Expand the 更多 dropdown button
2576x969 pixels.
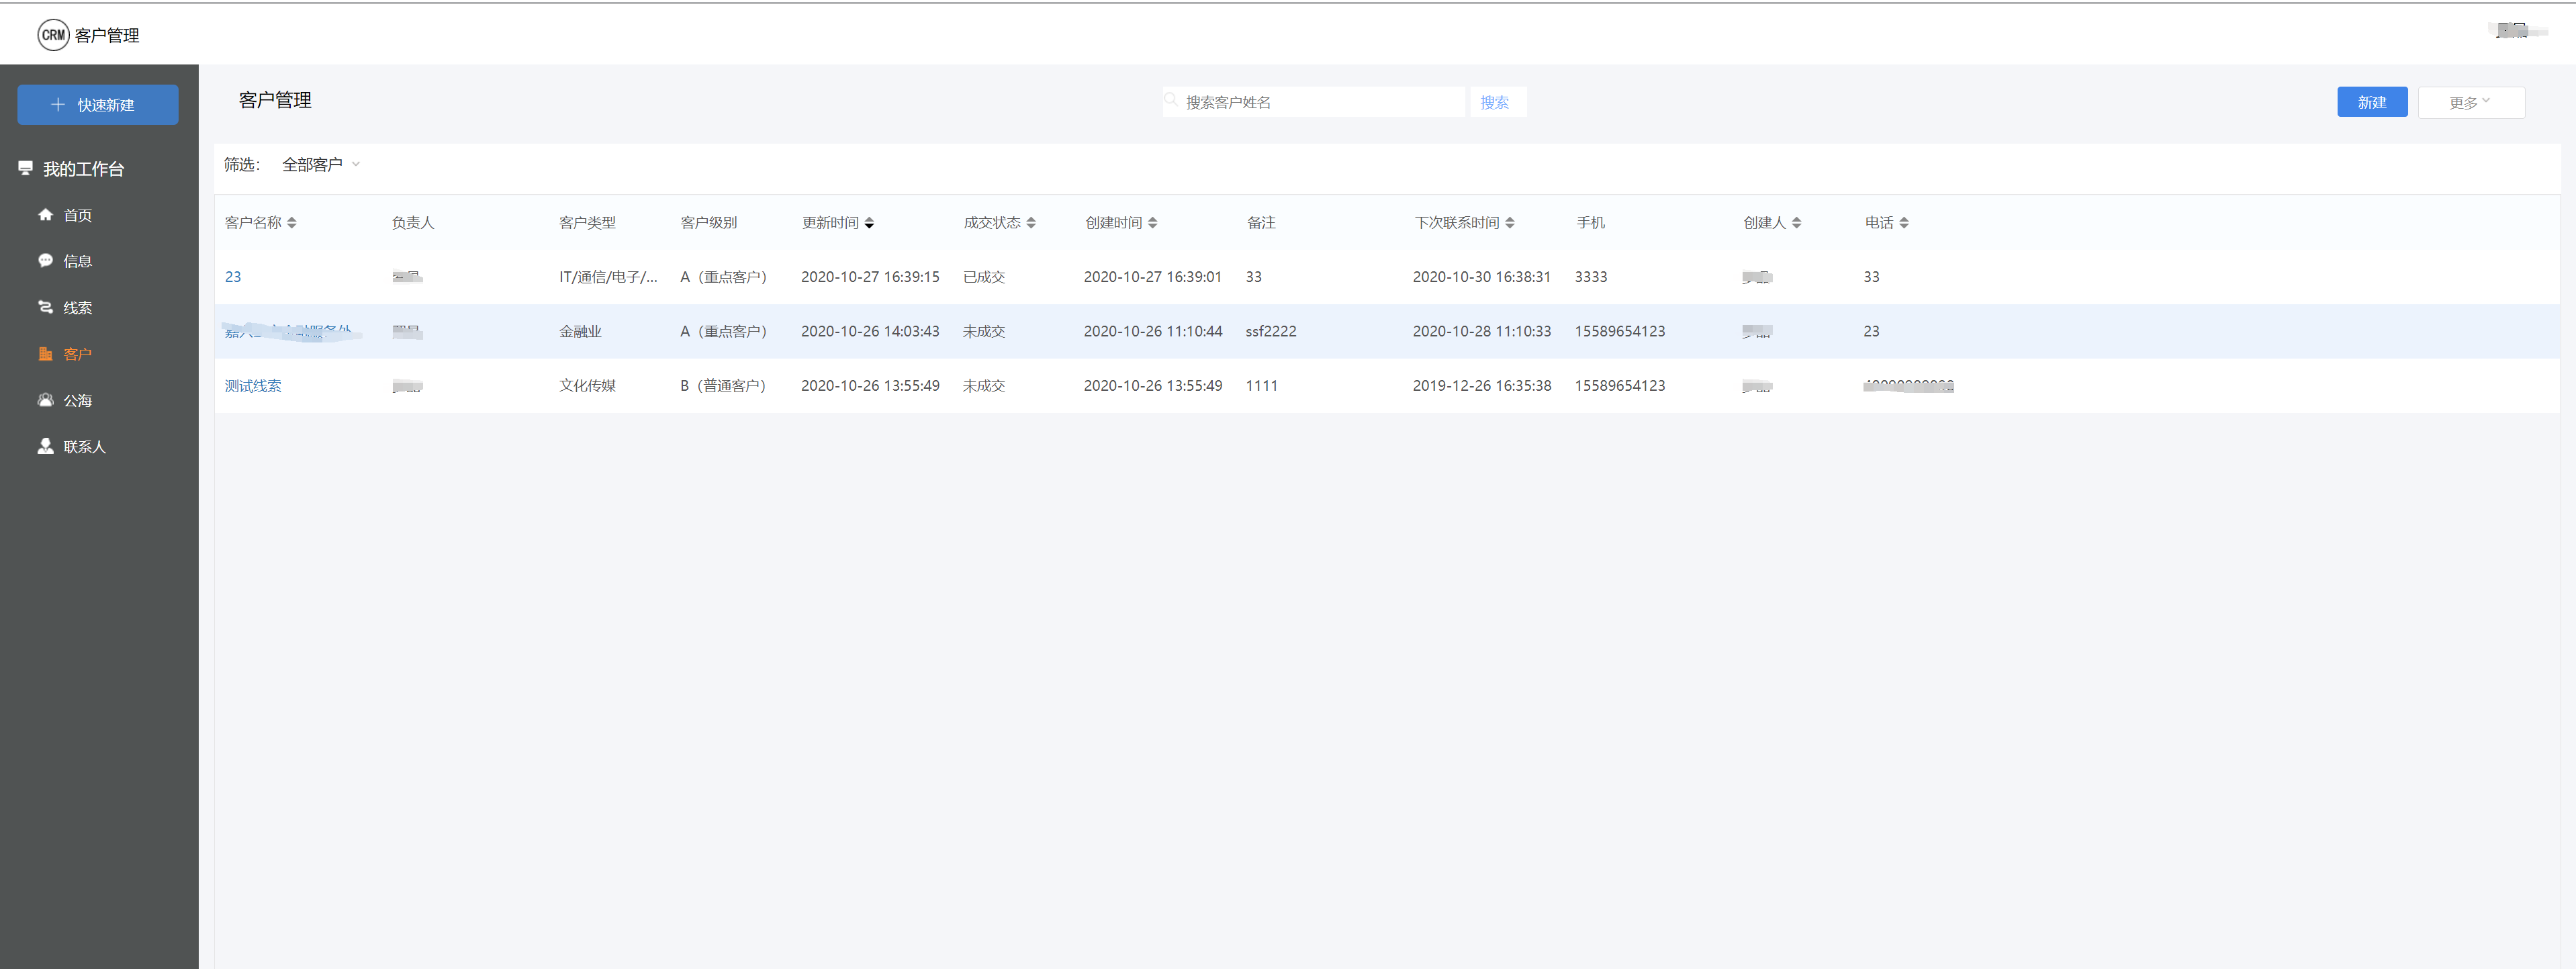(2470, 102)
